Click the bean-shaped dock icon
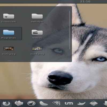This screenshot has width=107, height=107. point(44,104)
